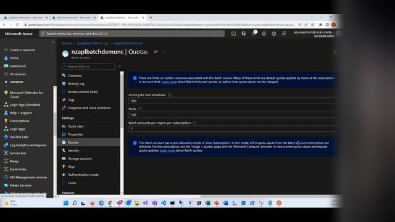Launch Visual Studio Code from taskbar
Screen dimensions: 395x222
164,203
